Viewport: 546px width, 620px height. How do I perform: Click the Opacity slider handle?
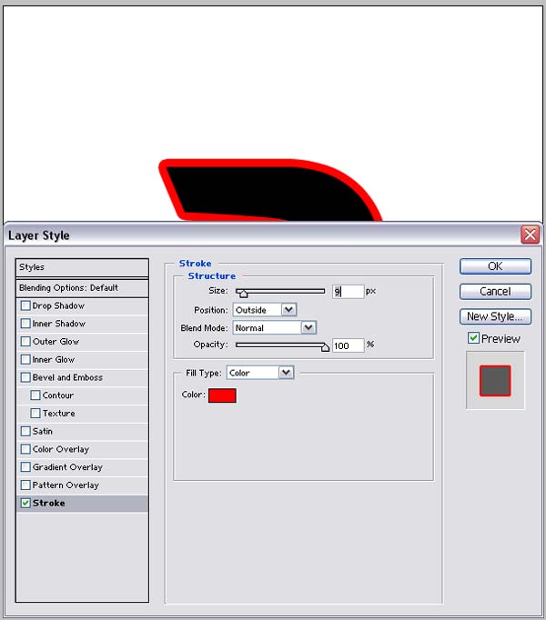[x=325, y=347]
